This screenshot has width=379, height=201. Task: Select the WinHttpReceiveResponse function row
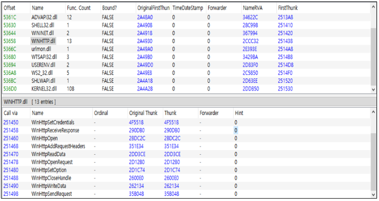pyautogui.click(x=186, y=130)
